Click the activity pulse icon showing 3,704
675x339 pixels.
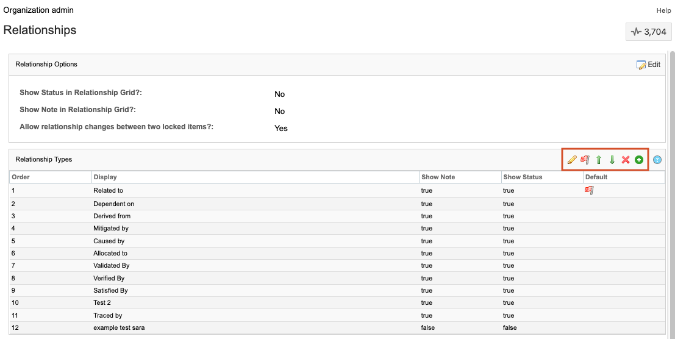636,32
